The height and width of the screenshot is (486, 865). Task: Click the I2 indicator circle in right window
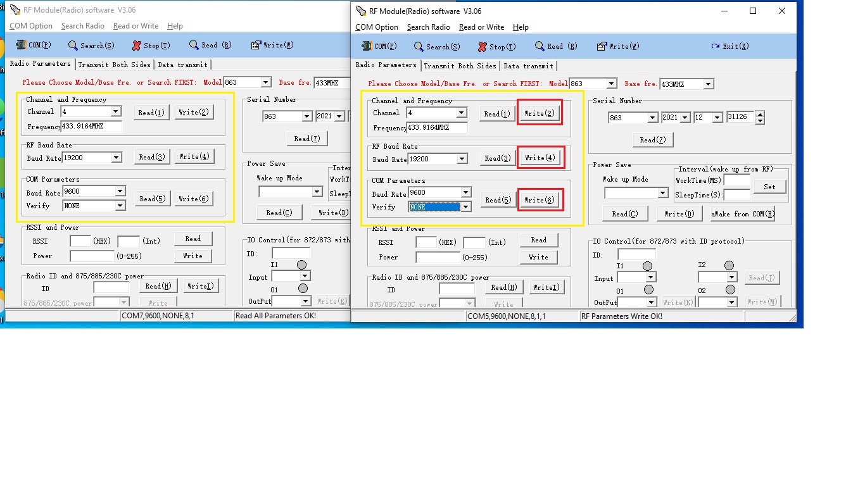click(729, 266)
